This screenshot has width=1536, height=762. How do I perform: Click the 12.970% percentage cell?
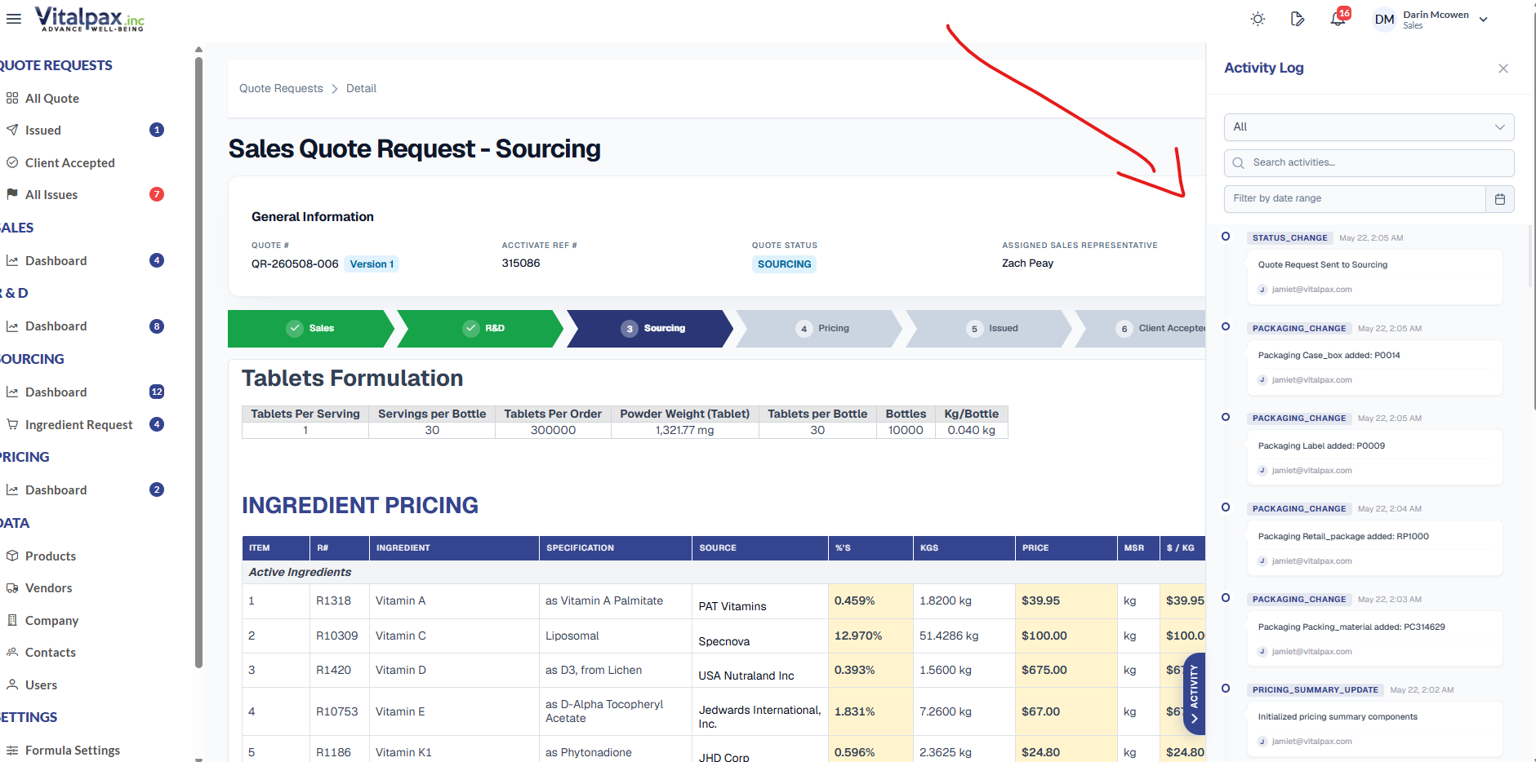click(x=870, y=636)
